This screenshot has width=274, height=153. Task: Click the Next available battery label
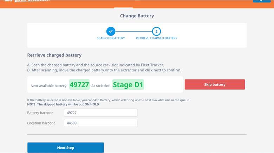click(x=49, y=86)
